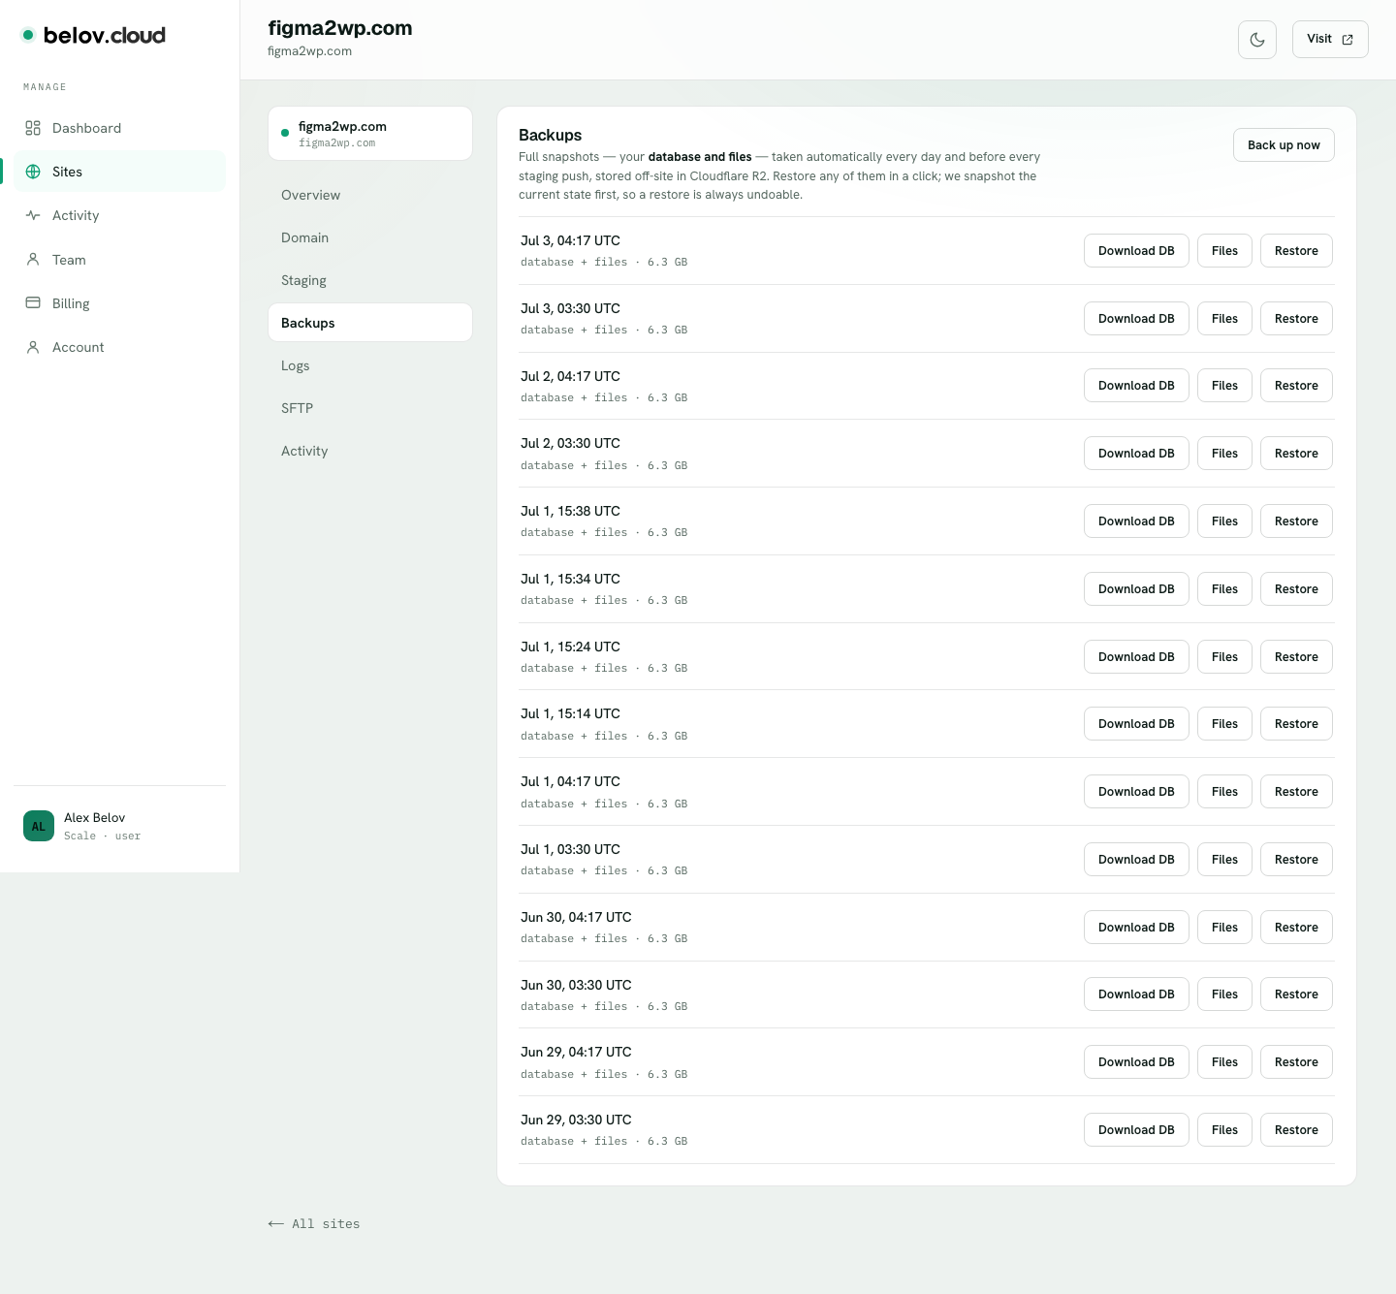Toggle dark mode moon icon
This screenshot has width=1396, height=1294.
(x=1257, y=40)
